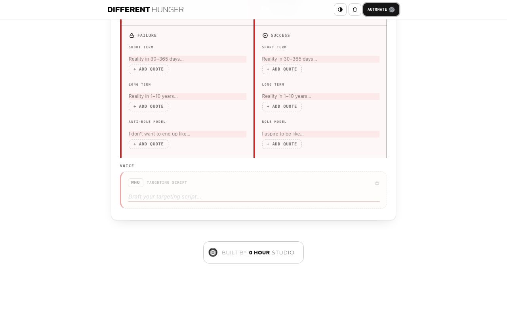Click the 'I aspire to be like' field
Viewport: 507px width, 317px height.
click(321, 134)
